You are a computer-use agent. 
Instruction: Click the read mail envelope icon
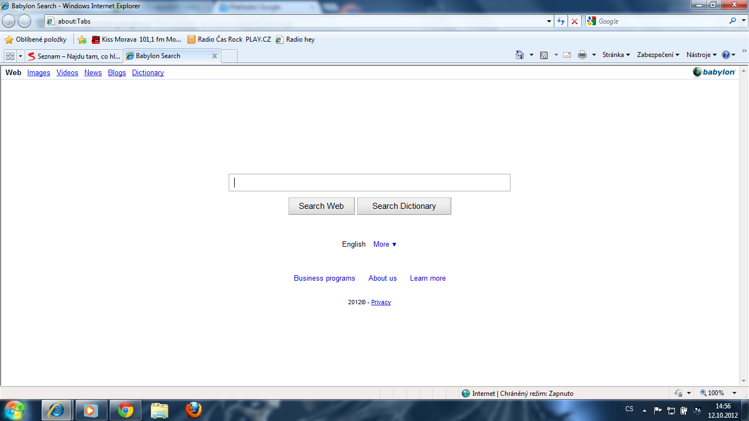(x=567, y=55)
